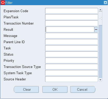Select the Transaction Number text box

[x=72, y=23]
